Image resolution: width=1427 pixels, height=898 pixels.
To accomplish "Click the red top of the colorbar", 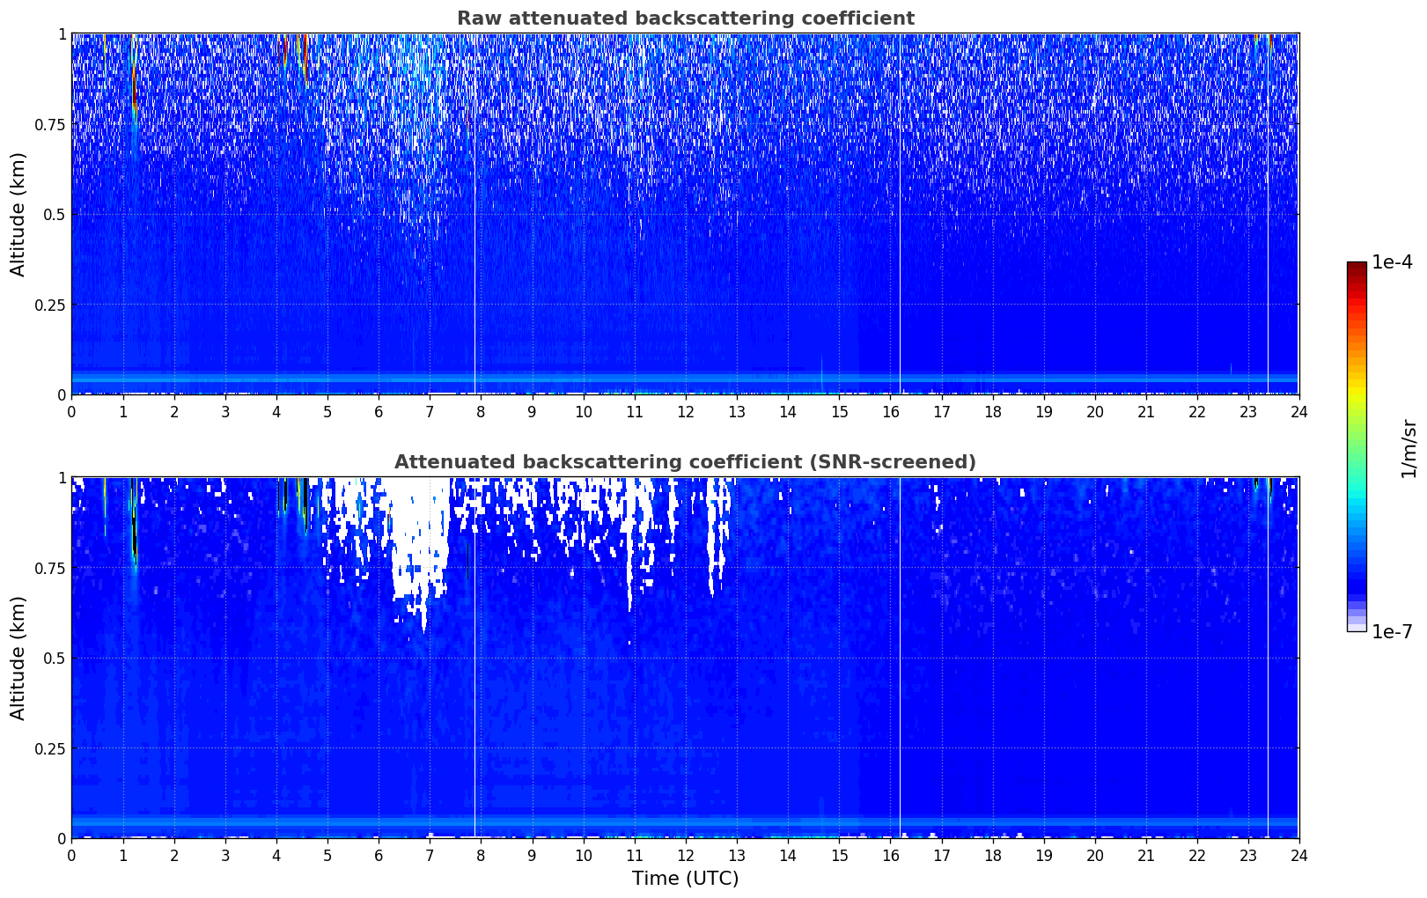I will (x=1356, y=269).
